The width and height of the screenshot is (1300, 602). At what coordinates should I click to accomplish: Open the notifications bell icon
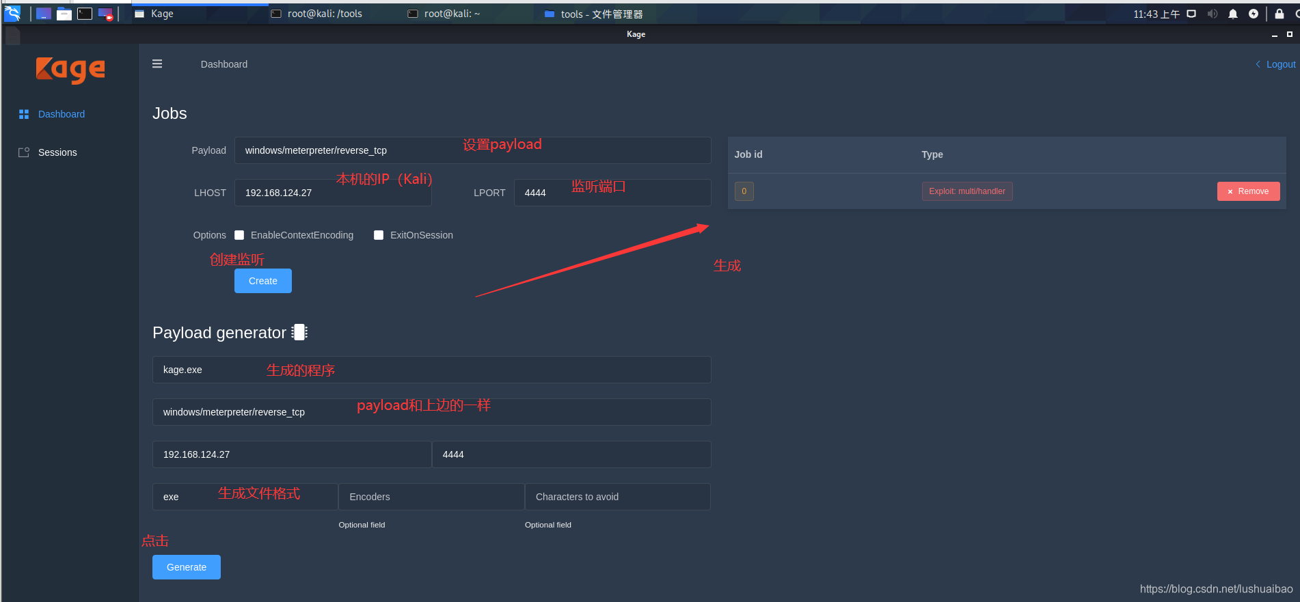point(1233,14)
